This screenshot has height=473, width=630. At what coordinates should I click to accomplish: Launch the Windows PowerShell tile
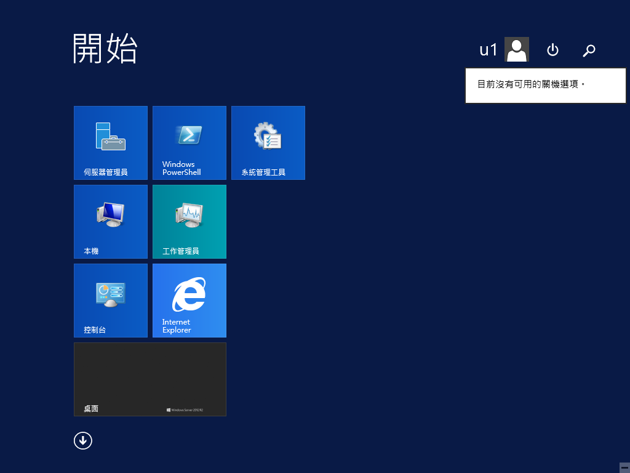(189, 143)
